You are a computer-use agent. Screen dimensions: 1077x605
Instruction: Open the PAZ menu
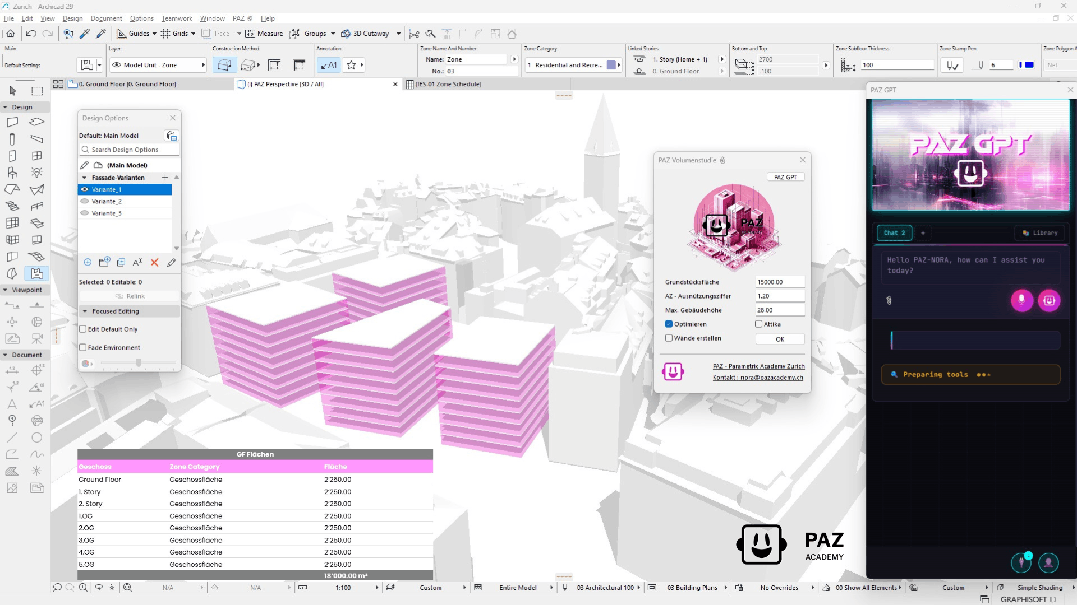point(242,18)
